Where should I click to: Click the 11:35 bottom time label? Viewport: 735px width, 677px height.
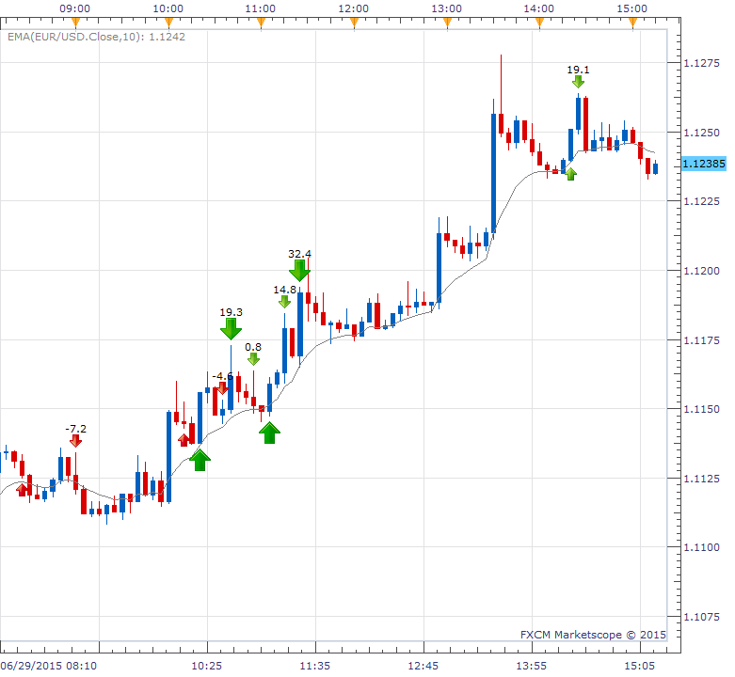315,666
